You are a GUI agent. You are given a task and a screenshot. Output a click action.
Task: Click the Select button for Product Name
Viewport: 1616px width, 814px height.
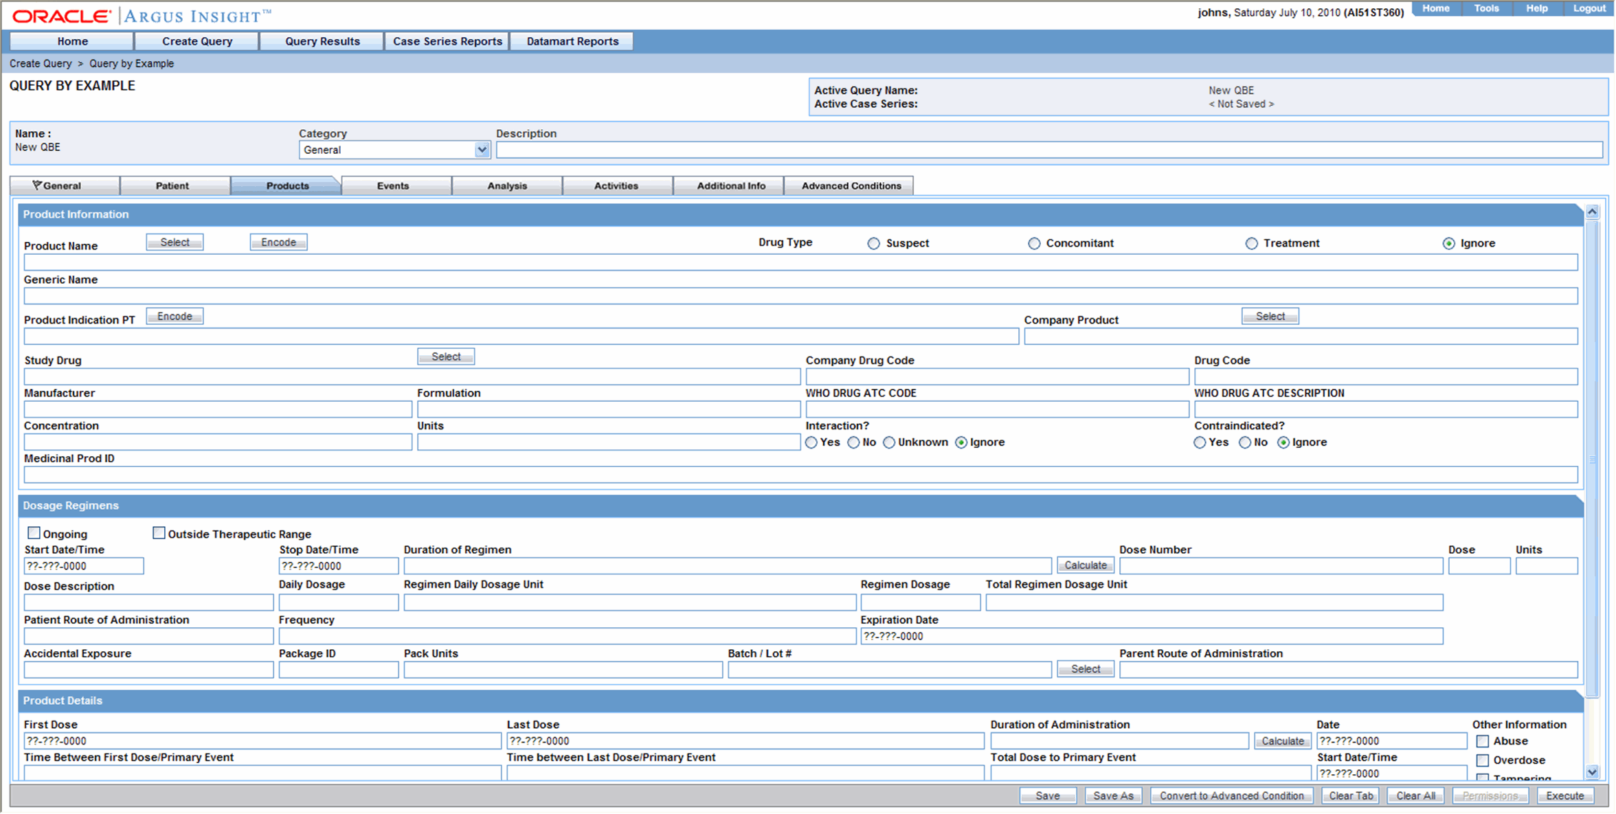[x=175, y=241]
